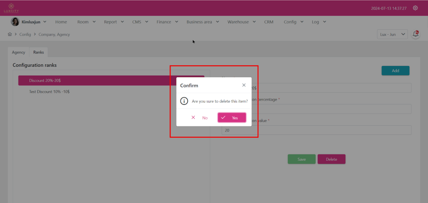Viewport: 428px width, 203px height.
Task: Expand the Finance menu
Action: tap(167, 22)
